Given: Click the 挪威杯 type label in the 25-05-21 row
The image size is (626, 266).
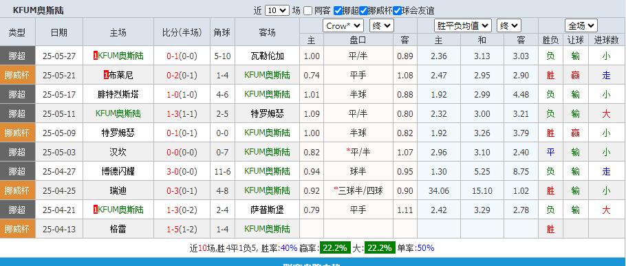Looking at the screenshot, I should [17, 75].
